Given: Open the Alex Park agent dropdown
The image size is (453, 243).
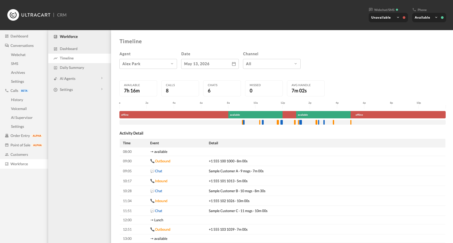Looking at the screenshot, I should pyautogui.click(x=148, y=64).
